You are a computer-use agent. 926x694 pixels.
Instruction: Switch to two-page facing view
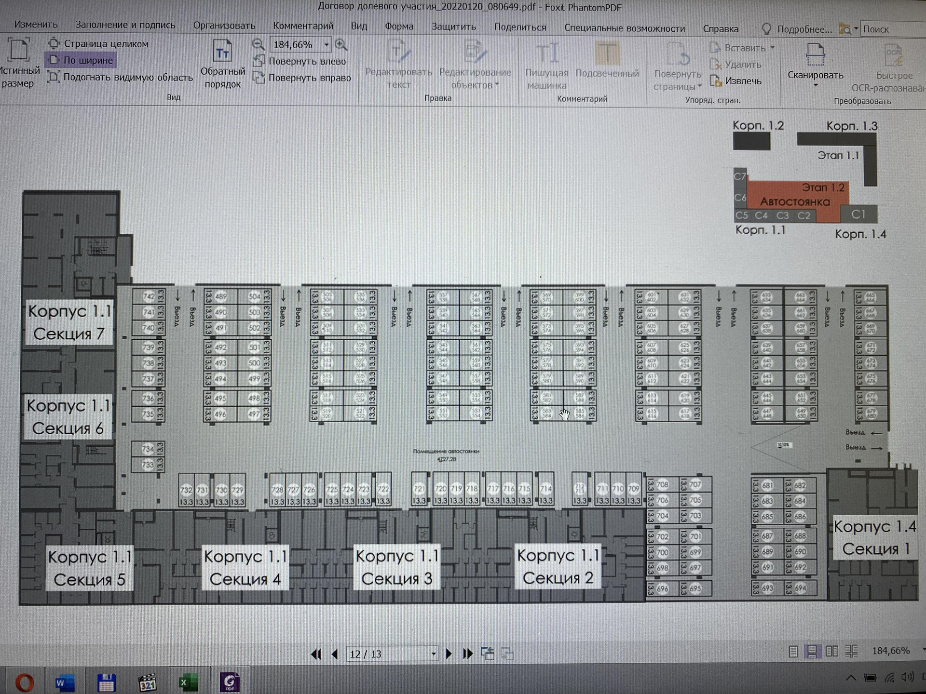pos(831,652)
